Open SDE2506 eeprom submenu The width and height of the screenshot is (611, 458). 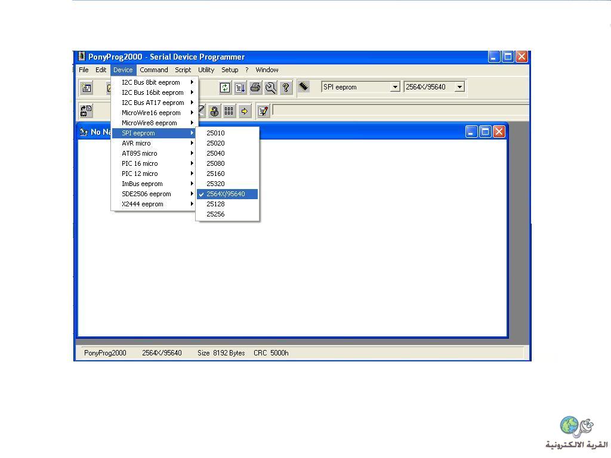coord(155,194)
